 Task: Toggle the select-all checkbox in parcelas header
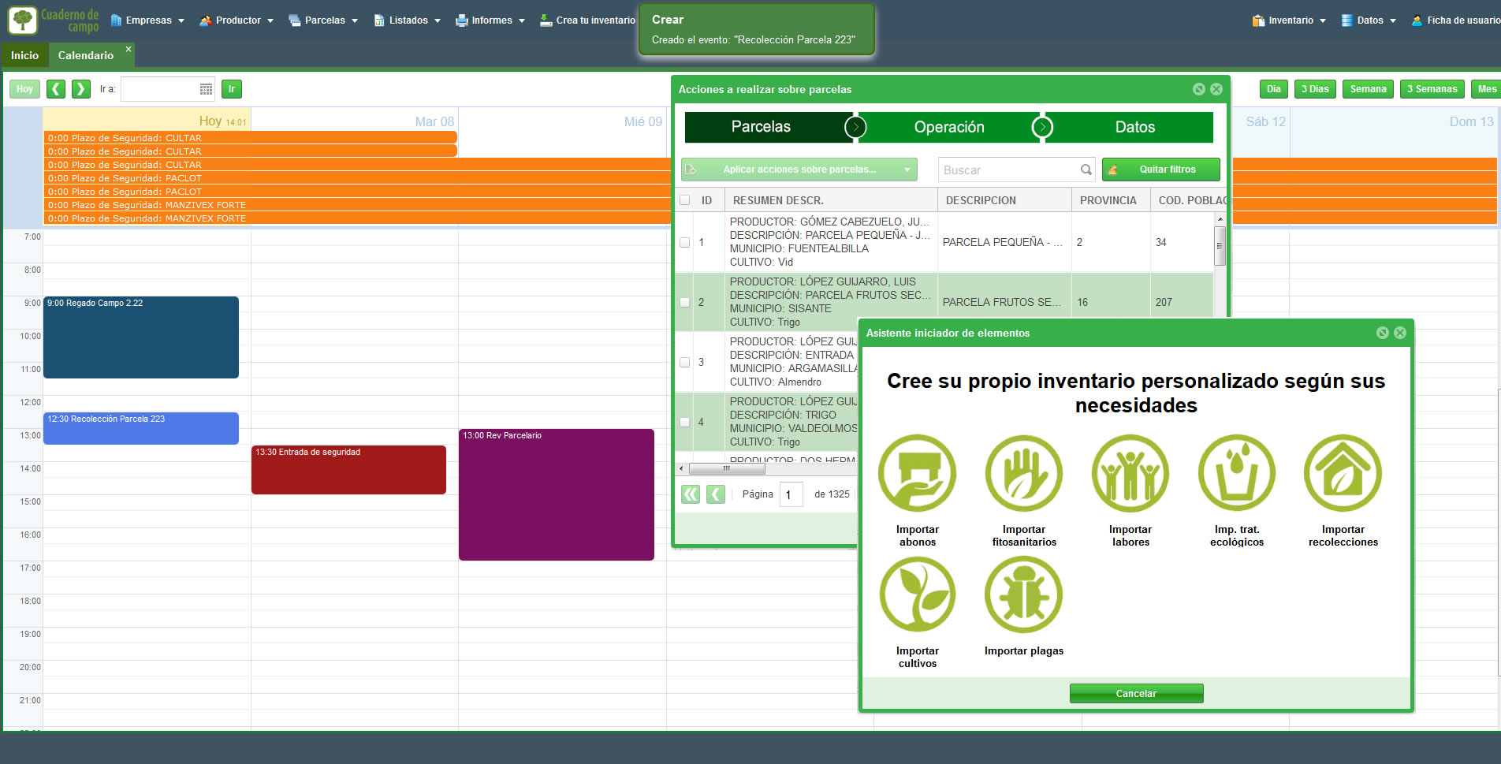pyautogui.click(x=684, y=200)
